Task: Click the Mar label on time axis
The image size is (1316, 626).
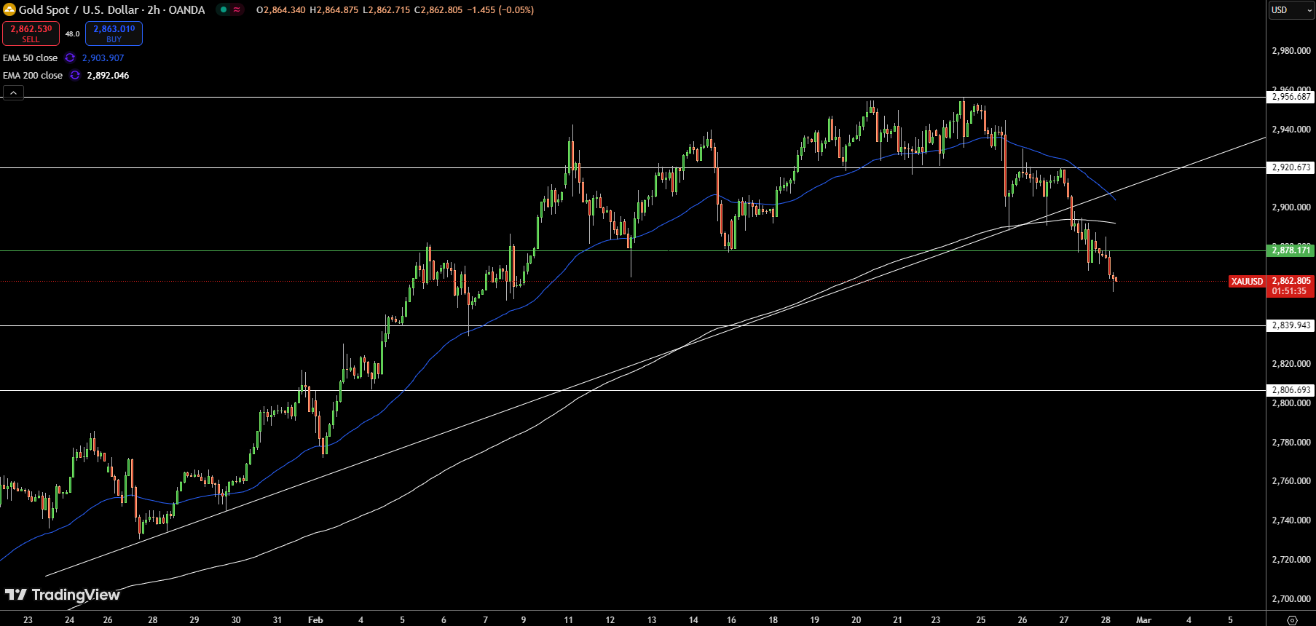Action: tap(1144, 620)
